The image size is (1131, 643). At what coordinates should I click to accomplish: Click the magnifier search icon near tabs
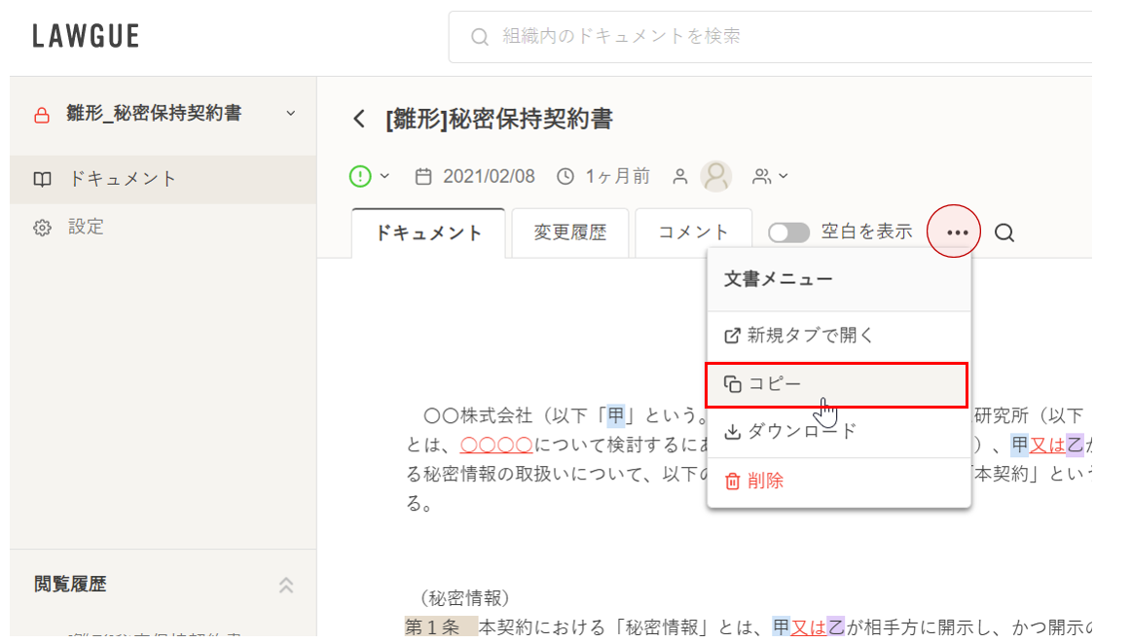(1004, 232)
